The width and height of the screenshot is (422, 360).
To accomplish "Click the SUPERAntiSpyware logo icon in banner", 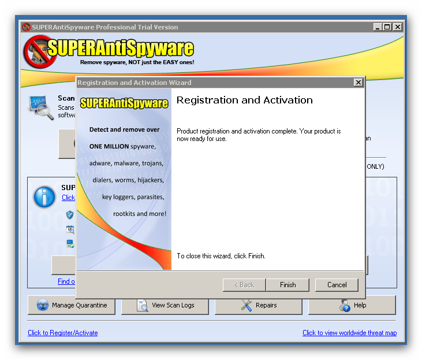I will [x=40, y=51].
